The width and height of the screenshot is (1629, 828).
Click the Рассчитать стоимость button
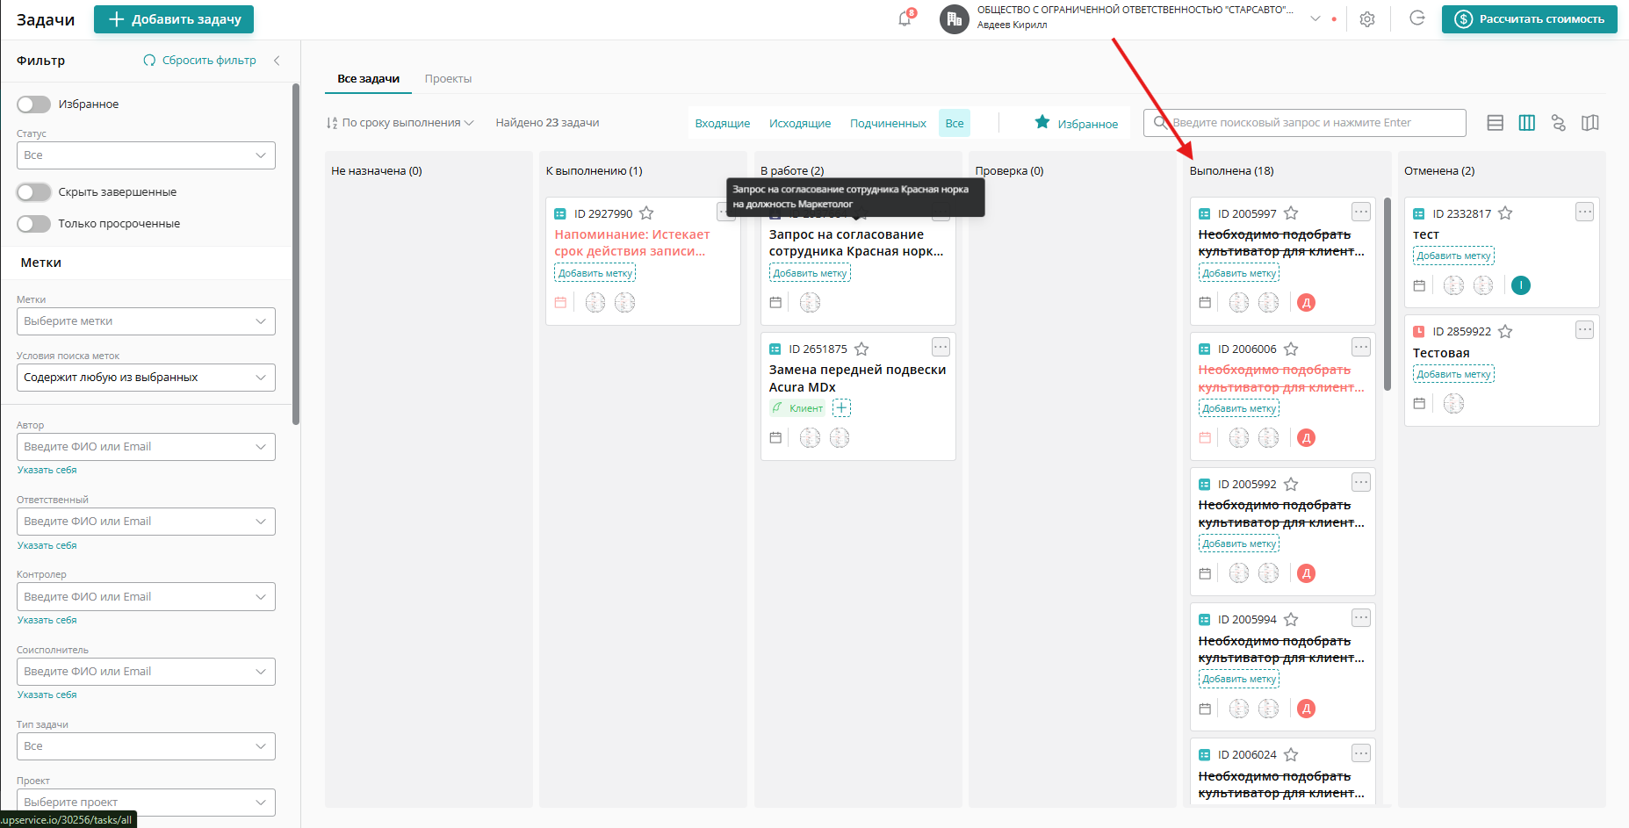click(1529, 19)
